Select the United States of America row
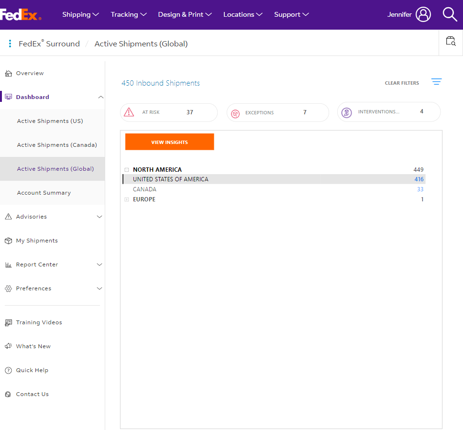This screenshot has height=430, width=463. point(274,179)
